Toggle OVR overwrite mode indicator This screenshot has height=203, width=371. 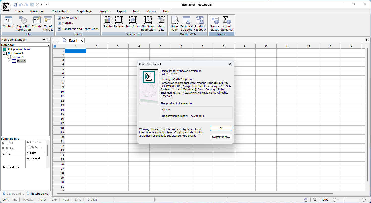point(6,200)
